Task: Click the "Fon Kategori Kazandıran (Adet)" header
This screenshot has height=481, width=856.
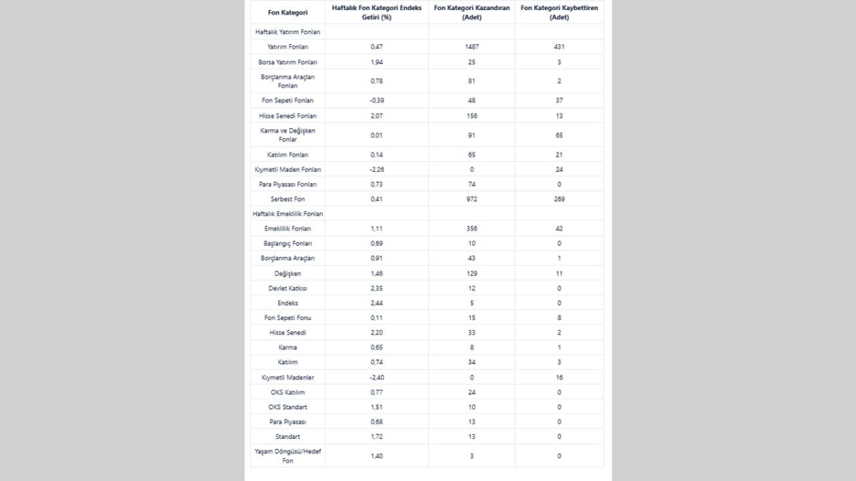Action: pos(471,13)
